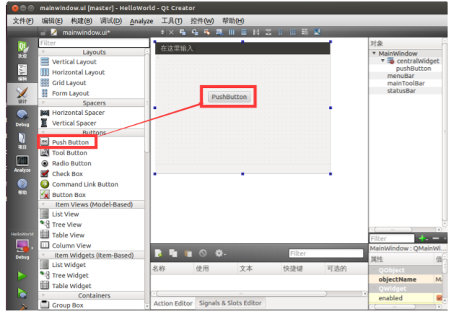This screenshot has height=314, width=451.
Task: Apply Form Layout from toolbar
Action: pyautogui.click(x=281, y=32)
